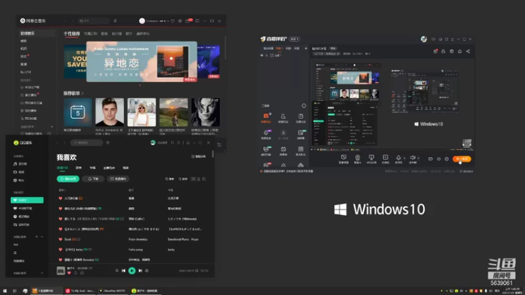The width and height of the screenshot is (525, 295).
Task: Open the skin (shirt) icon in NetEase Cloud Music
Action: click(x=173, y=21)
